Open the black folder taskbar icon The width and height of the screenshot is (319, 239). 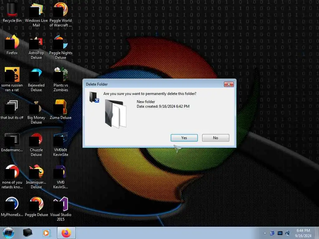coord(27,233)
